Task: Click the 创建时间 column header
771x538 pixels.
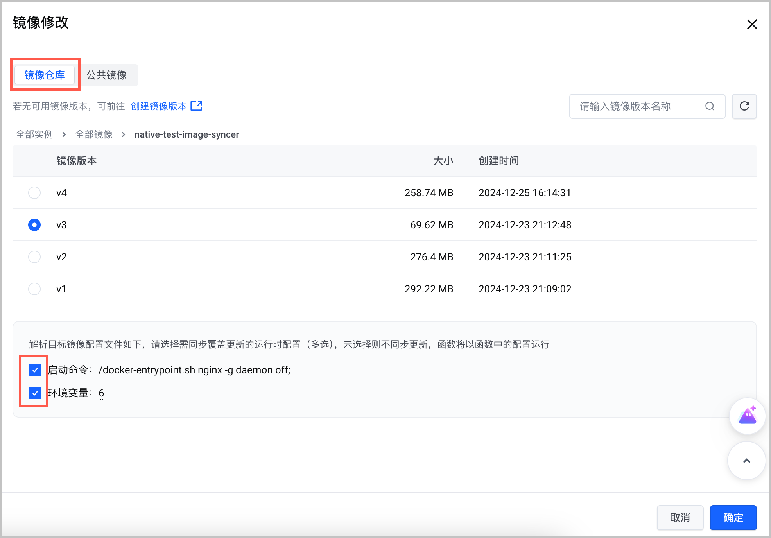Action: click(499, 161)
